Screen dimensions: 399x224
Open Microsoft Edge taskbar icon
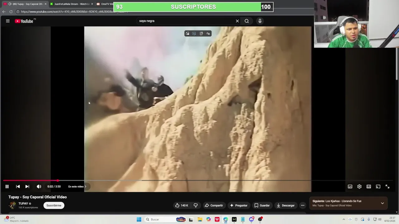point(225,219)
